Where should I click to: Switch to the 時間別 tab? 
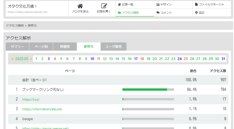point(65,47)
